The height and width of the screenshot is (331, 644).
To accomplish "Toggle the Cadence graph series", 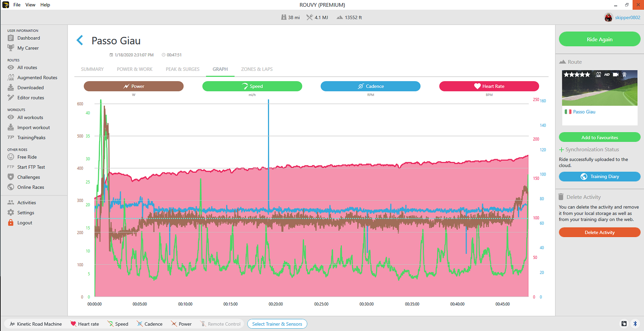I will click(371, 86).
